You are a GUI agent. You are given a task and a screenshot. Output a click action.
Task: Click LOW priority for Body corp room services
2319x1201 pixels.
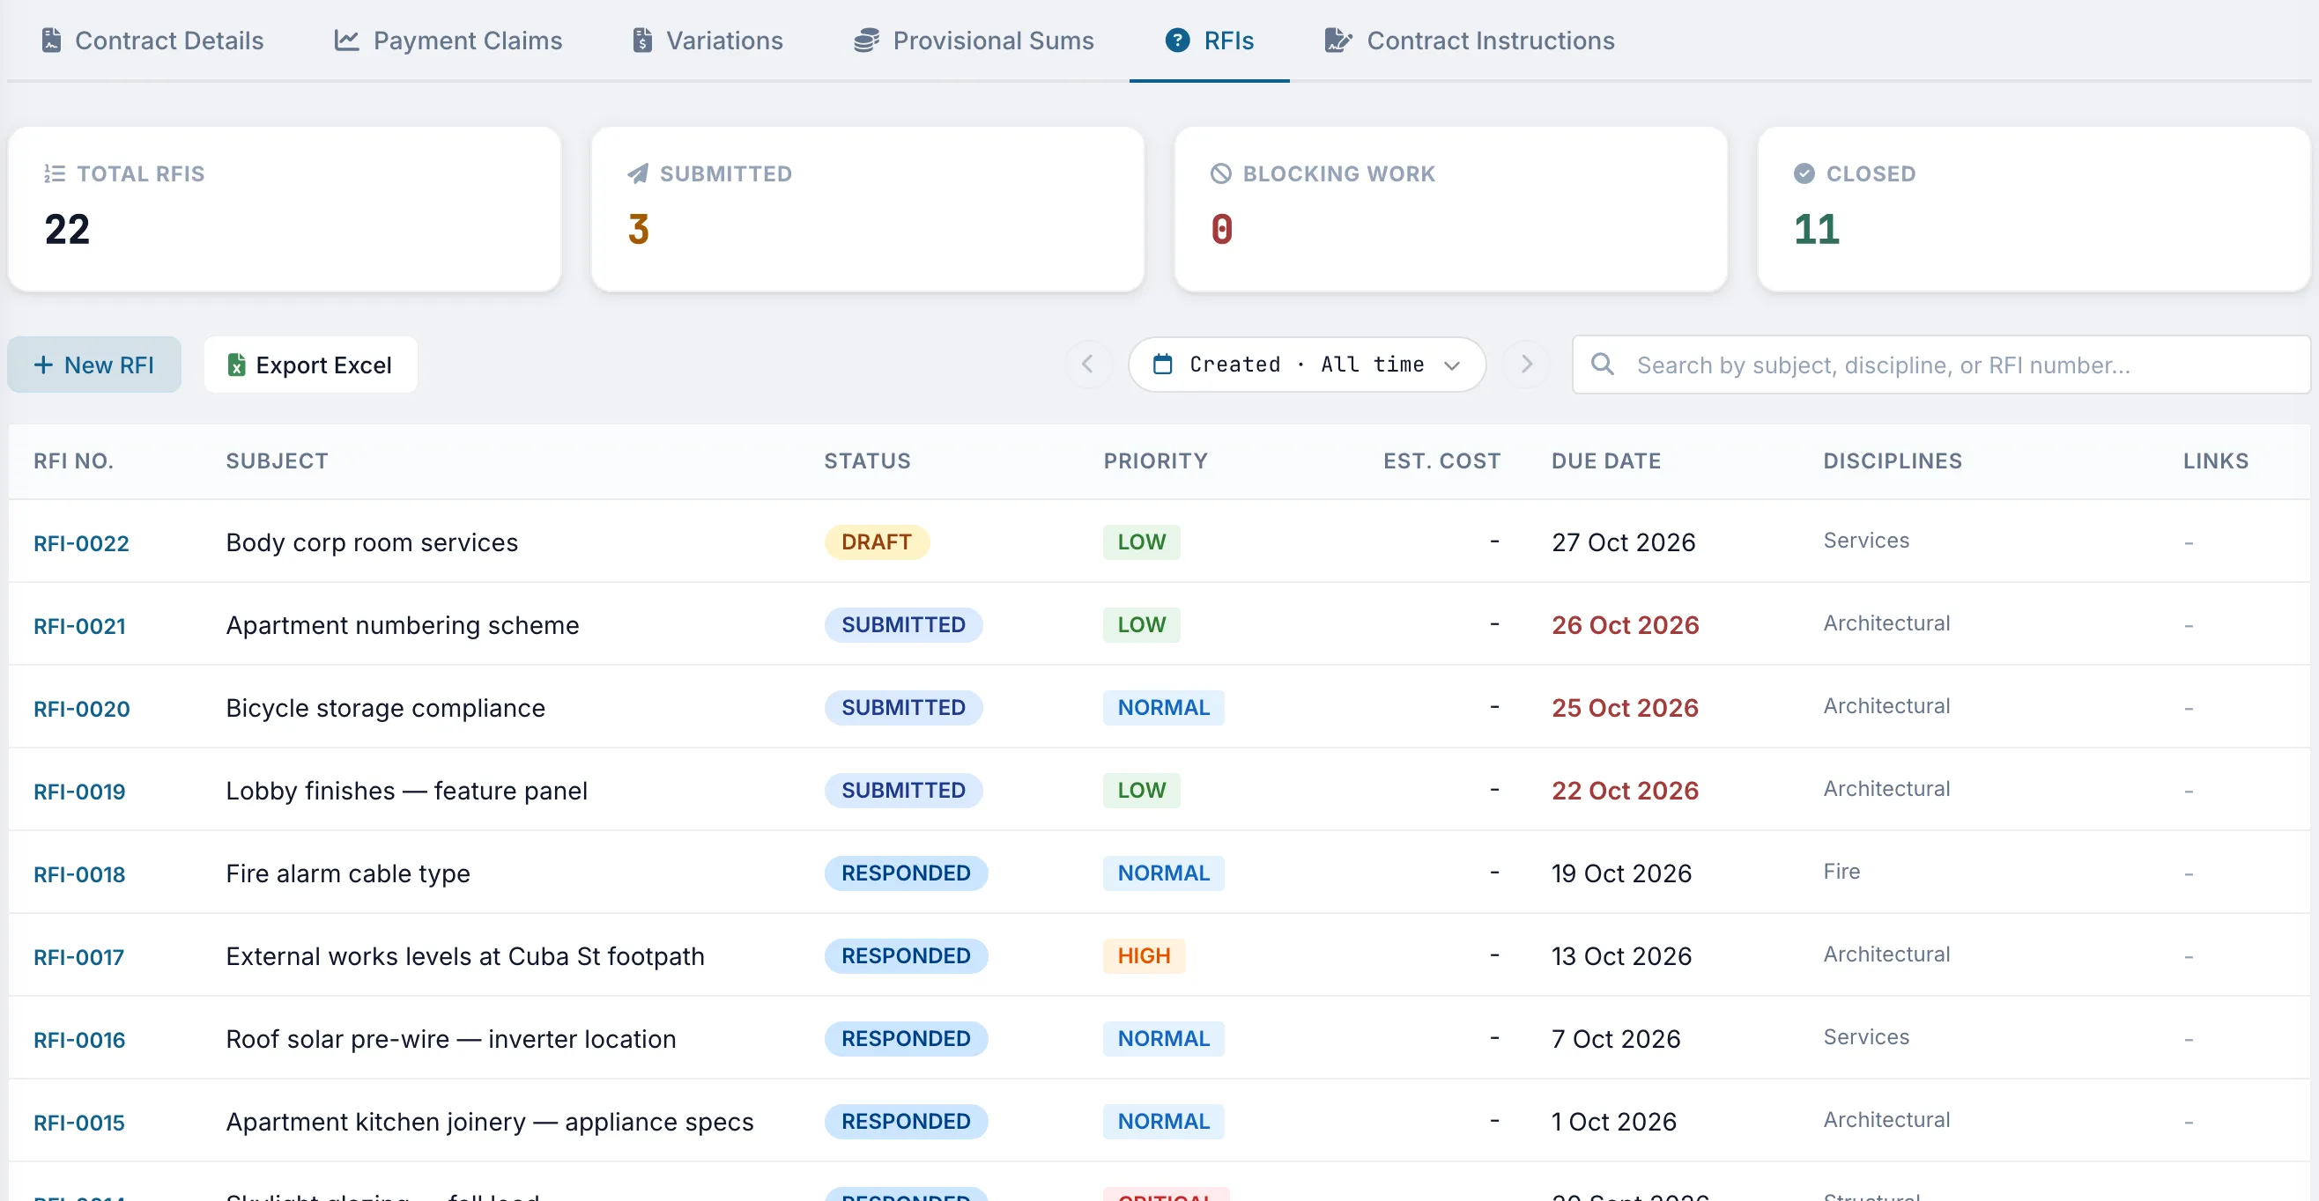tap(1141, 542)
